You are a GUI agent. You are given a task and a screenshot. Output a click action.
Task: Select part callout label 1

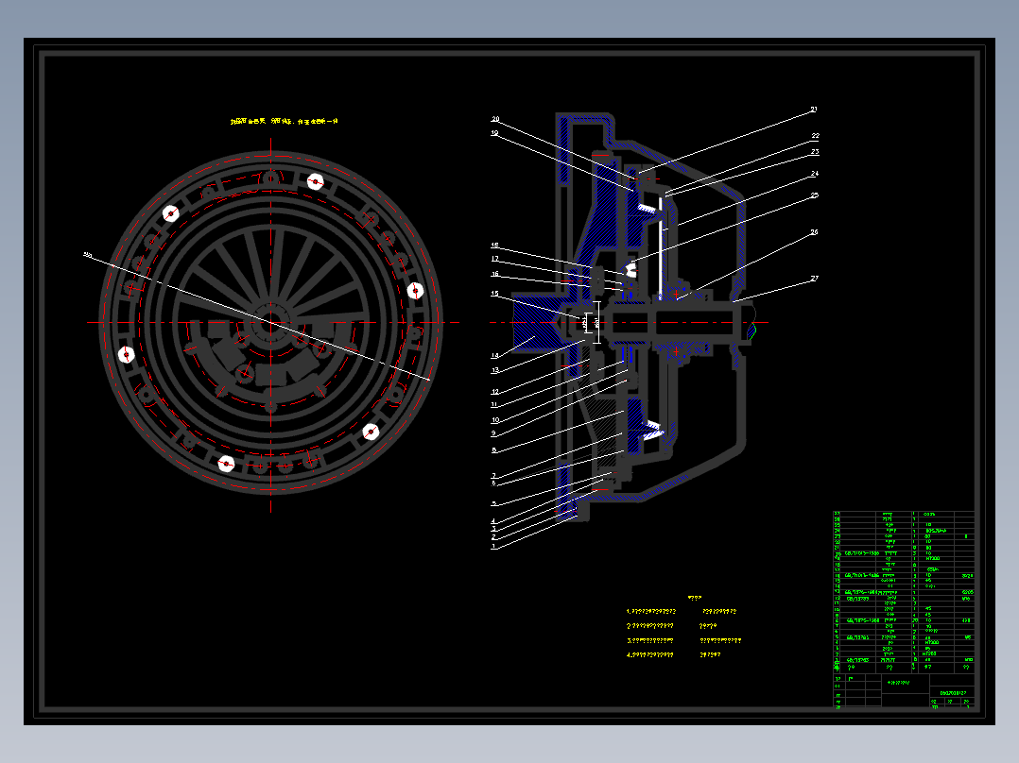point(493,547)
